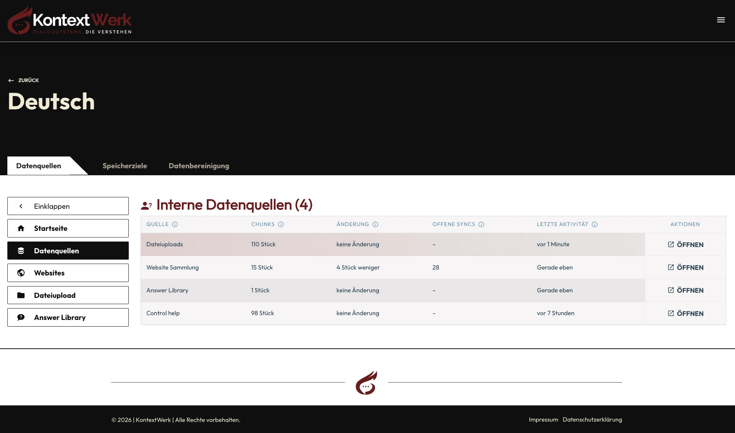The image size is (735, 433).
Task: Switch to the Speicherziele tab
Action: pyautogui.click(x=125, y=166)
